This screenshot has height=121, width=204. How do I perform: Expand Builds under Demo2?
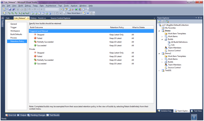[162, 62]
